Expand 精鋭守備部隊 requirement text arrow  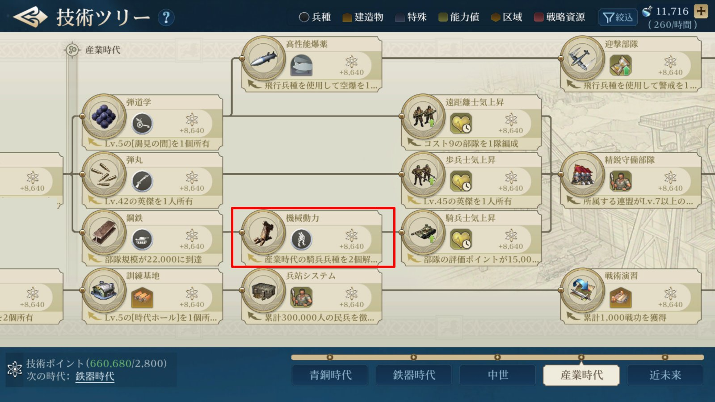click(x=574, y=201)
